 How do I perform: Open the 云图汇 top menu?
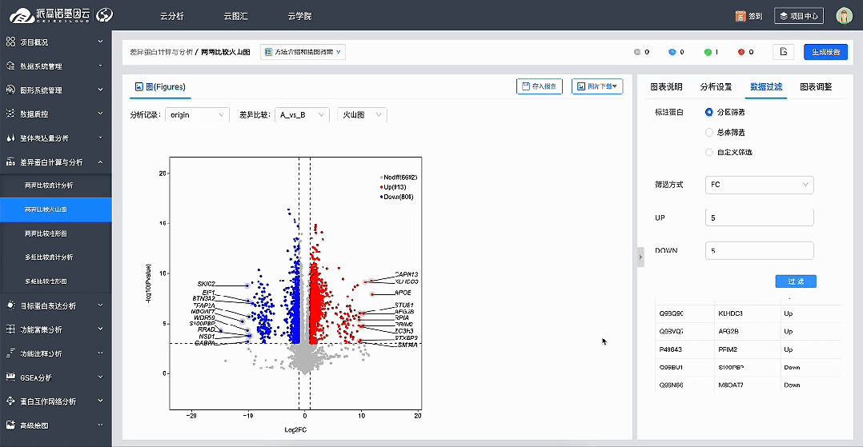237,16
